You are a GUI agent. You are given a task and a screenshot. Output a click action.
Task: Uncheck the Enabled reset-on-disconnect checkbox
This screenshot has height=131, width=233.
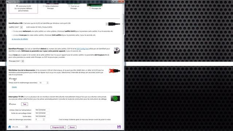pos(10,79)
